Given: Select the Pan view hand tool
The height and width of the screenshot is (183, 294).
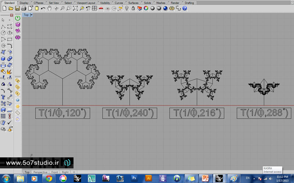Looking at the screenshot, I should pos(49,8).
